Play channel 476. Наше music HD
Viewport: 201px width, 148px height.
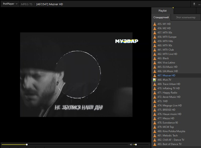pos(176,114)
